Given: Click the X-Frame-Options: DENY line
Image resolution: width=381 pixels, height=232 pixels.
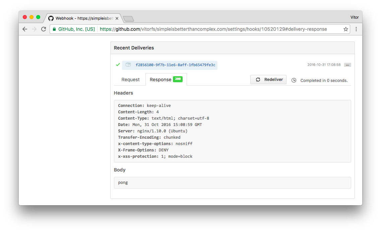Looking at the screenshot, I should pos(143,150).
